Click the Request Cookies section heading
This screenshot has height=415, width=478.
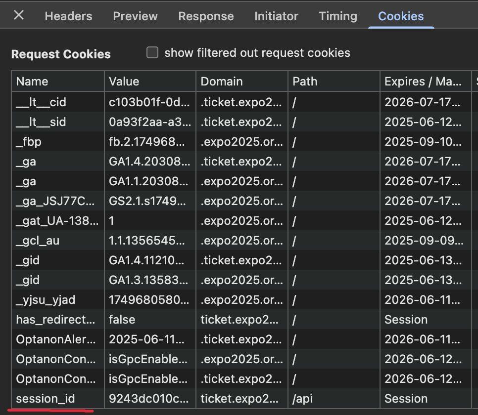(x=61, y=54)
